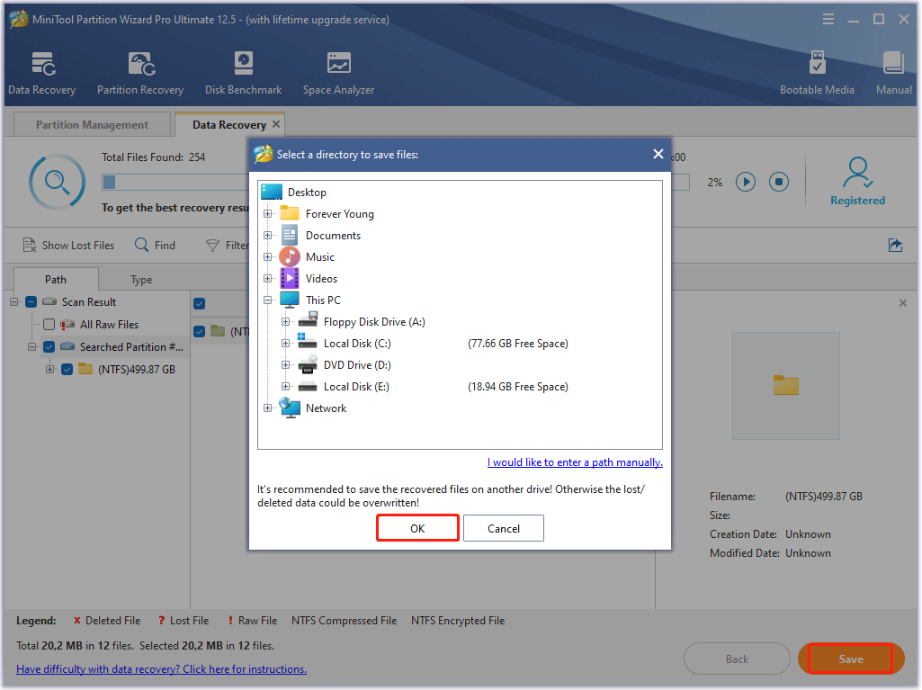Open Data Recovery tool in top toolbar

tap(41, 72)
